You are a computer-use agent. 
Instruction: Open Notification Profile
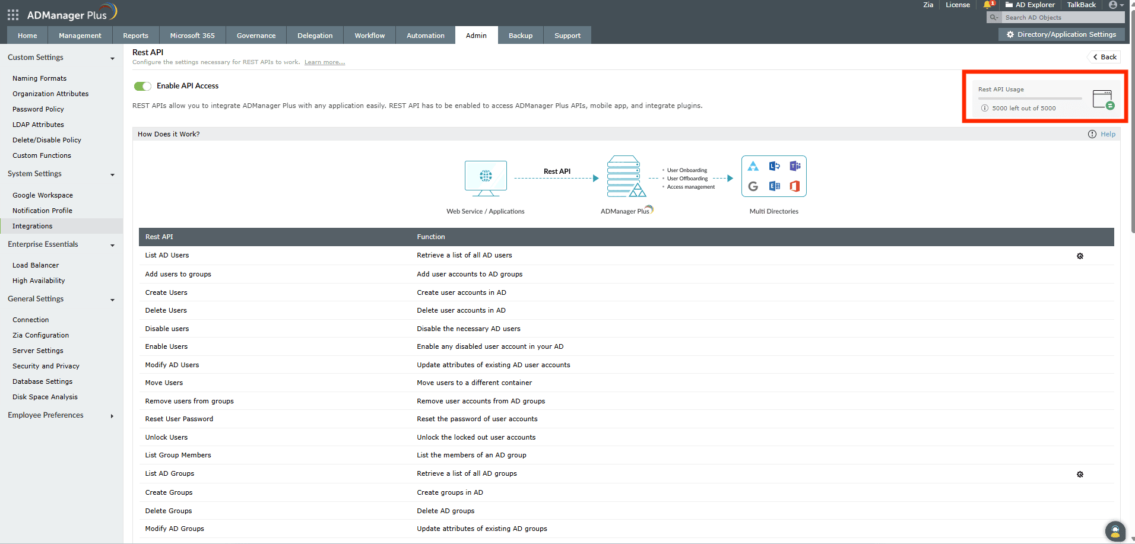[42, 211]
